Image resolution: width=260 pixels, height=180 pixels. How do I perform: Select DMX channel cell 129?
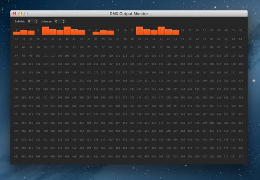pyautogui.click(x=16, y=64)
